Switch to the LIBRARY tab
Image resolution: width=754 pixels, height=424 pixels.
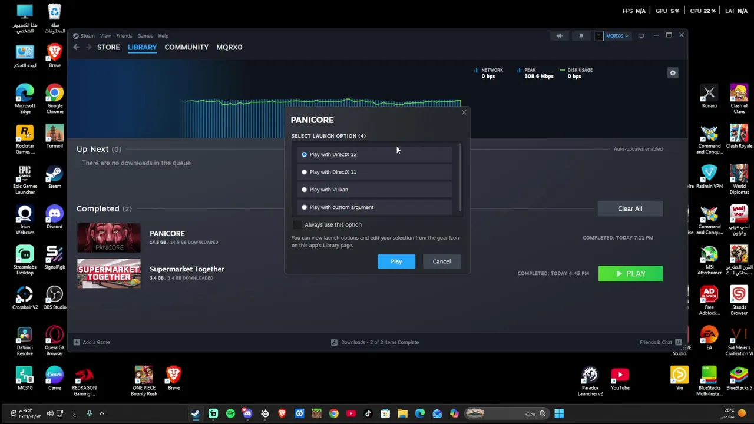point(142,47)
